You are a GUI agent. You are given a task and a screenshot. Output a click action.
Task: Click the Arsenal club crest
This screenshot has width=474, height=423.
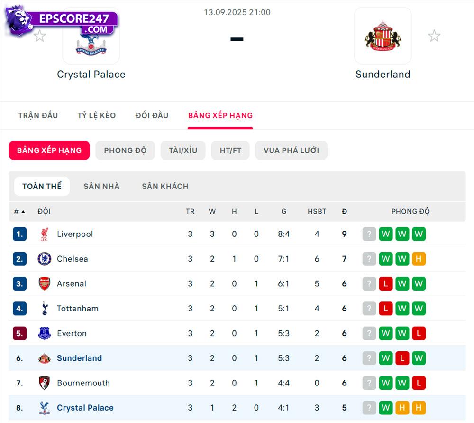44,283
